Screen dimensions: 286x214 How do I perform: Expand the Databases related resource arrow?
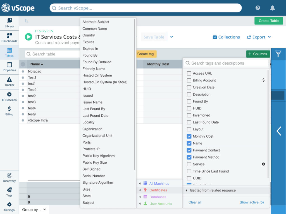(x=140, y=197)
